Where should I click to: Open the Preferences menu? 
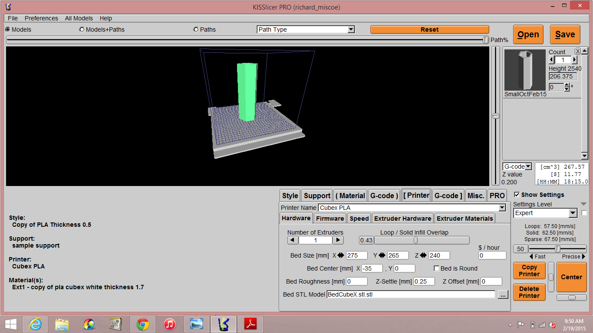click(41, 18)
